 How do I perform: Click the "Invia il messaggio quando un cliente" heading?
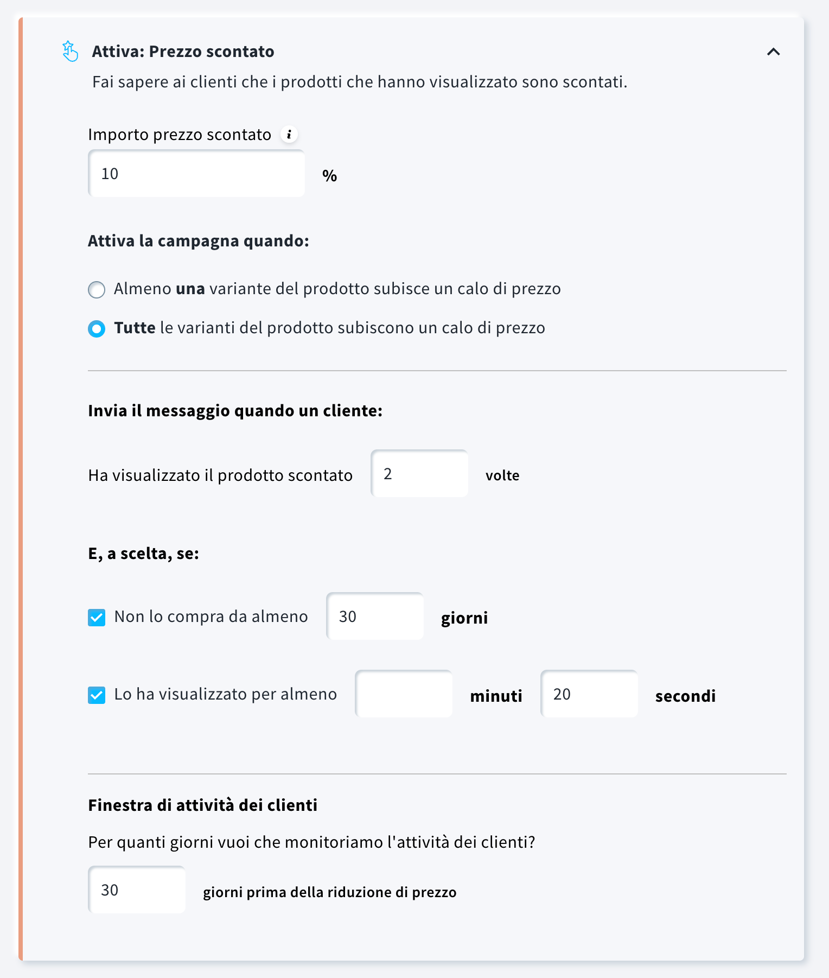tap(235, 411)
